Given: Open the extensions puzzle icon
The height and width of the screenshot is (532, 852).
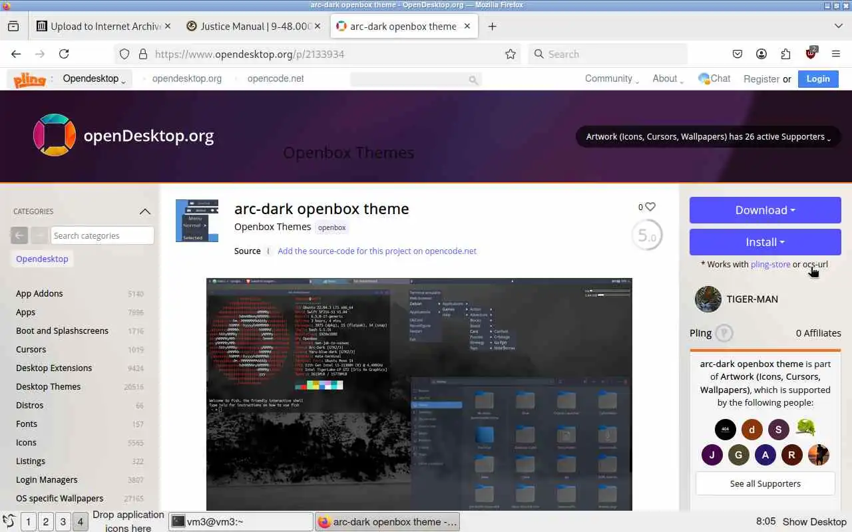Looking at the screenshot, I should [x=786, y=54].
